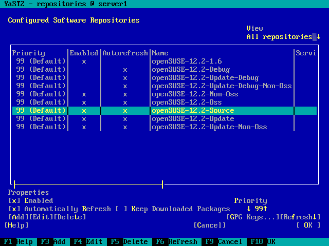Expand the Refresh dropdown button
The height and width of the screenshot is (246, 329).
(x=300, y=217)
